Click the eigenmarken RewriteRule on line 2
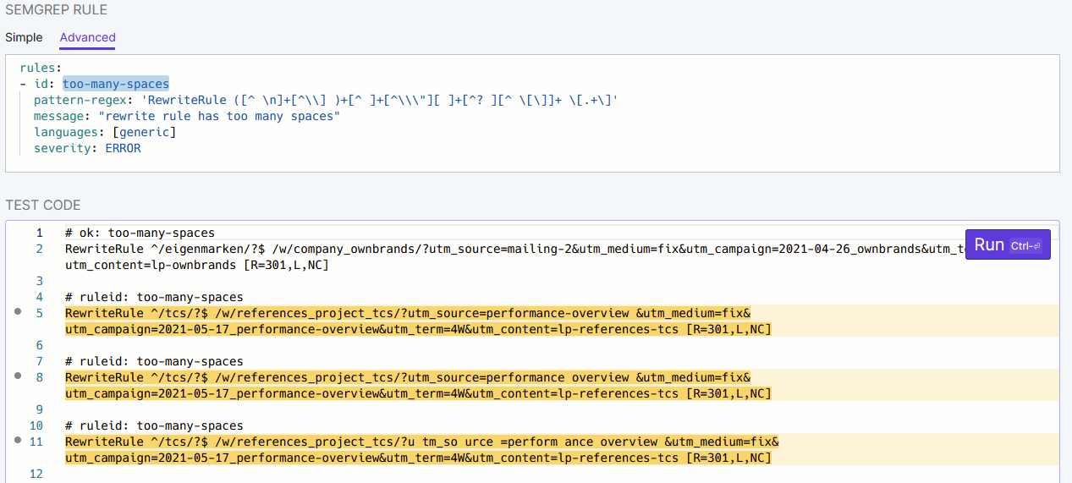The image size is (1072, 483). [x=514, y=249]
